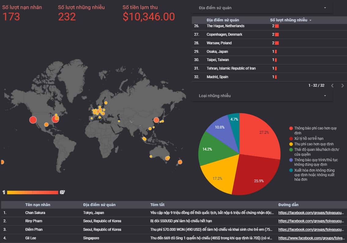Sort by Tên nạn nhân column header
This screenshot has height=243, width=347.
pos(38,205)
